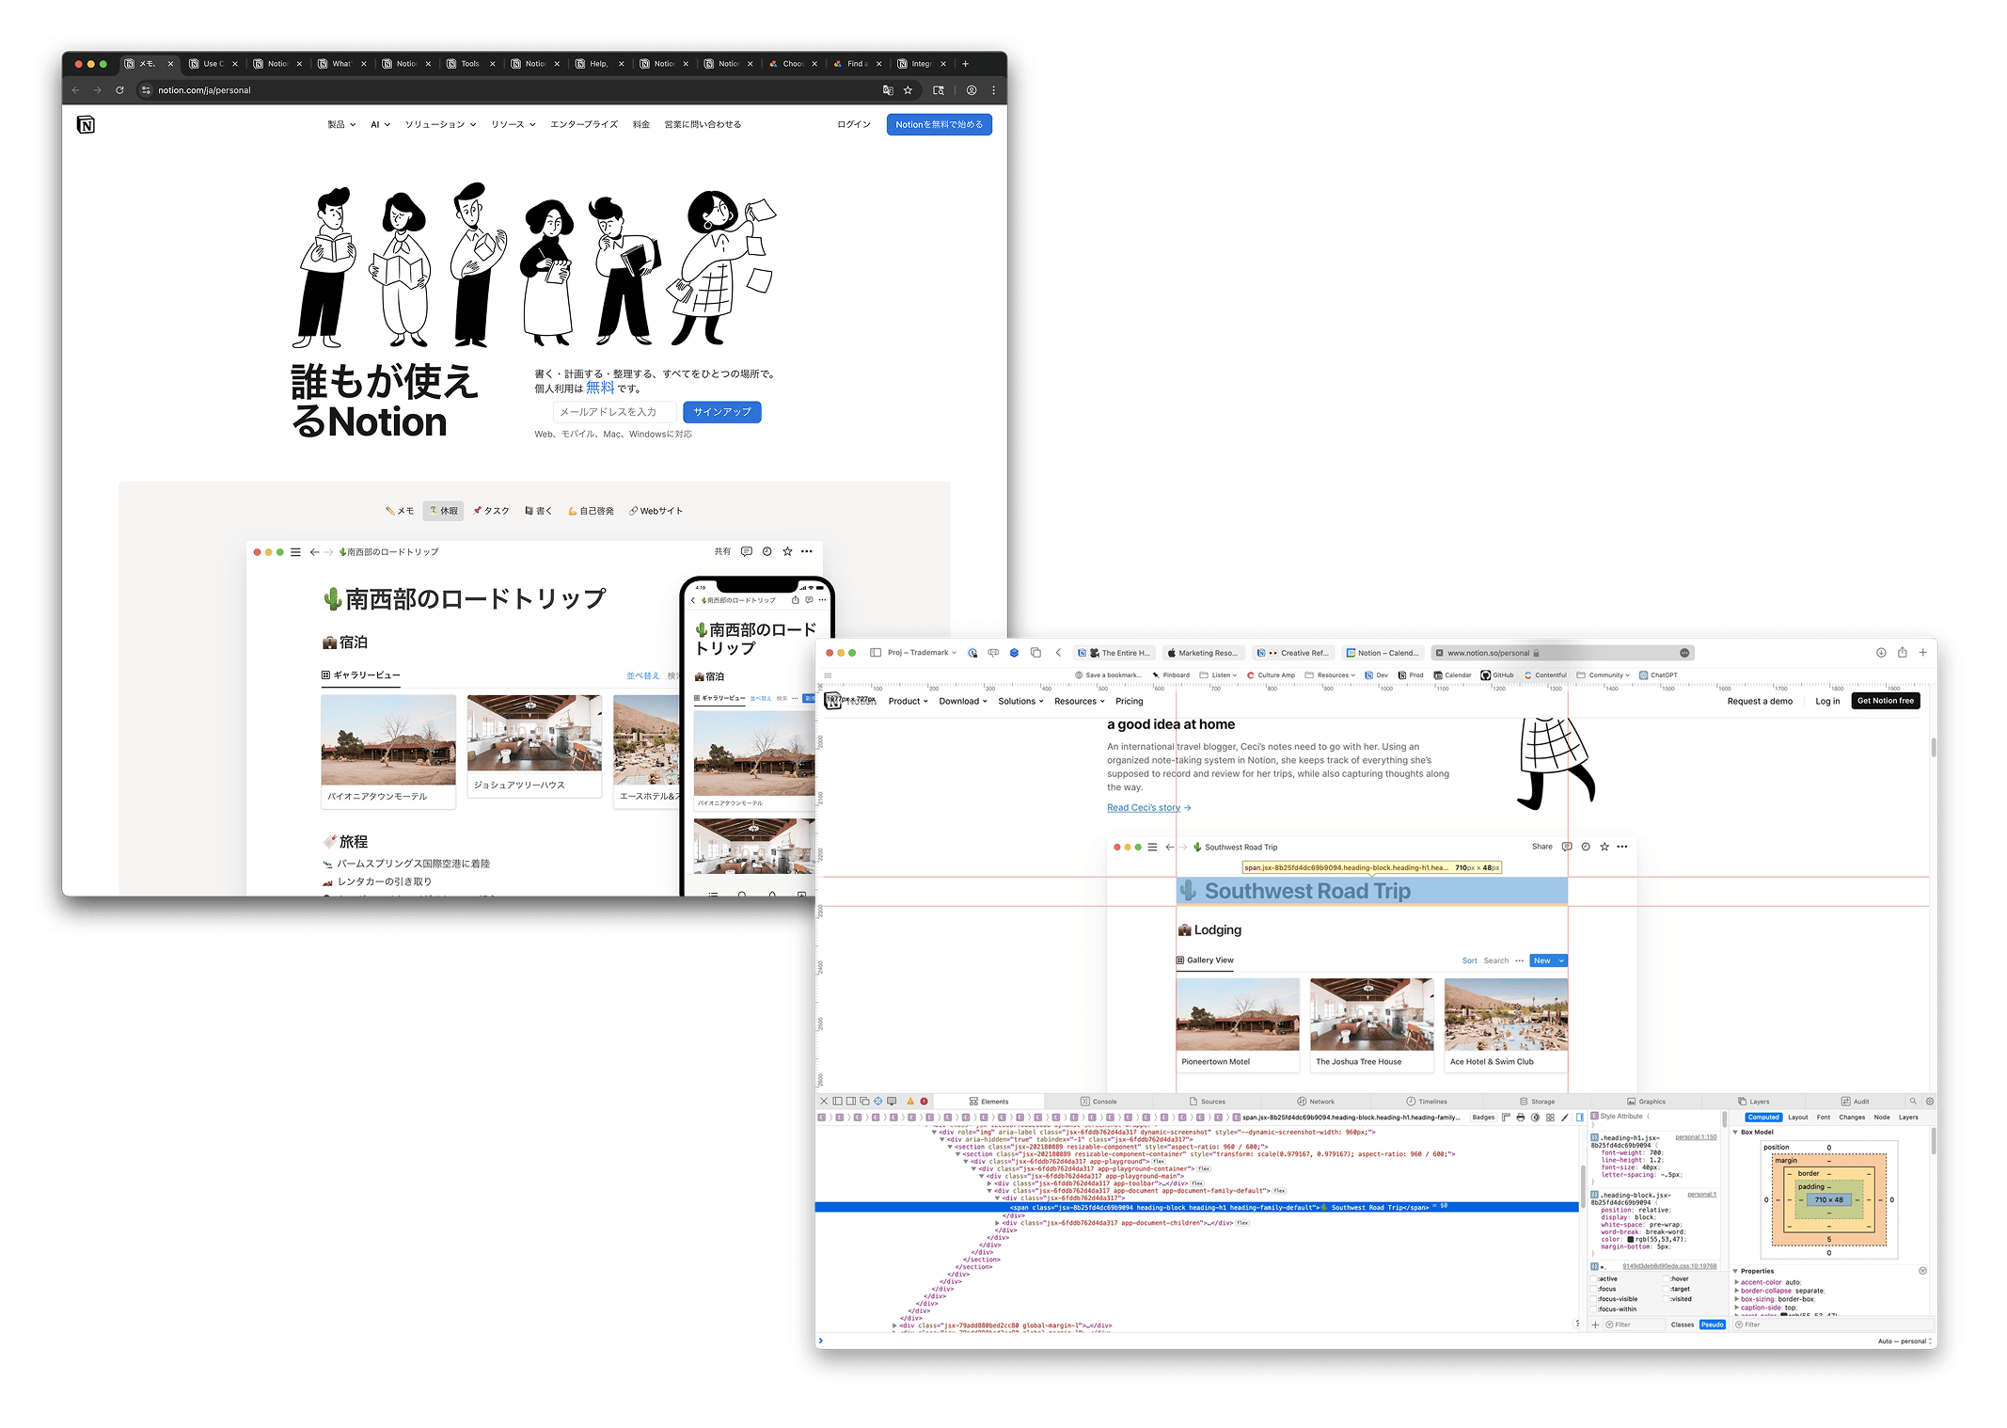The width and height of the screenshot is (2007, 1428).
Task: Check the :visited pseudo-class checkbox
Action: pos(1666,1301)
